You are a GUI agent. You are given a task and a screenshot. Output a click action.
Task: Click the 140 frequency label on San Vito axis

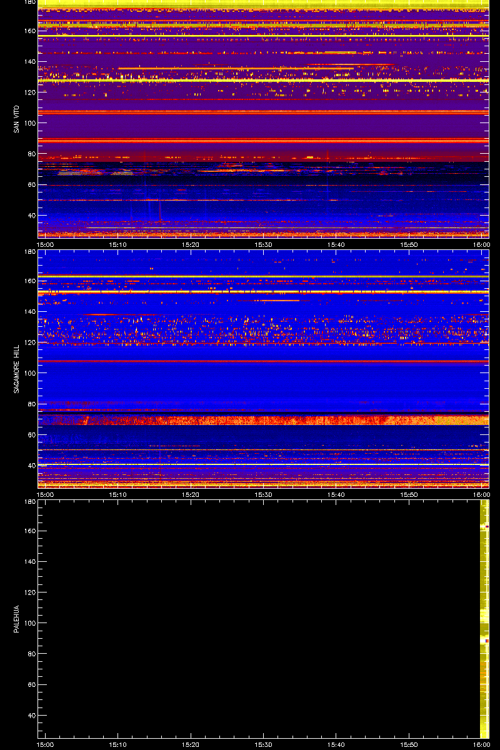click(29, 62)
